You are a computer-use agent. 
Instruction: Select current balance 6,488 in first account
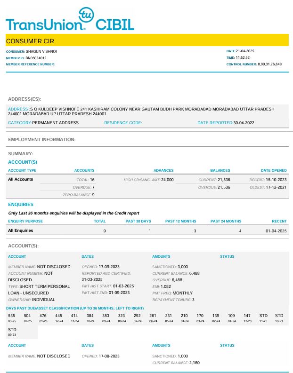click(x=195, y=274)
